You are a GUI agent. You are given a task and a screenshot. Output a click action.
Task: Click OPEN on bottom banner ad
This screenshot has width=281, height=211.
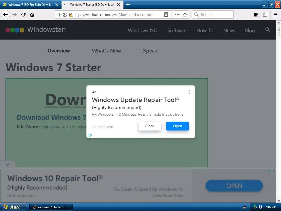[x=234, y=186]
